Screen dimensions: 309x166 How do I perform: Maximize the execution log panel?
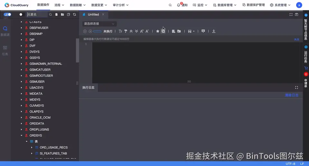[x=296, y=87]
